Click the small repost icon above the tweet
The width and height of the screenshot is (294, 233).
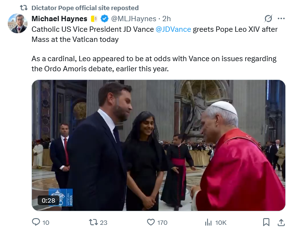pyautogui.click(x=23, y=8)
